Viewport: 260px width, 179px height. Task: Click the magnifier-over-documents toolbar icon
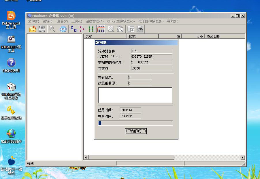pos(120,29)
